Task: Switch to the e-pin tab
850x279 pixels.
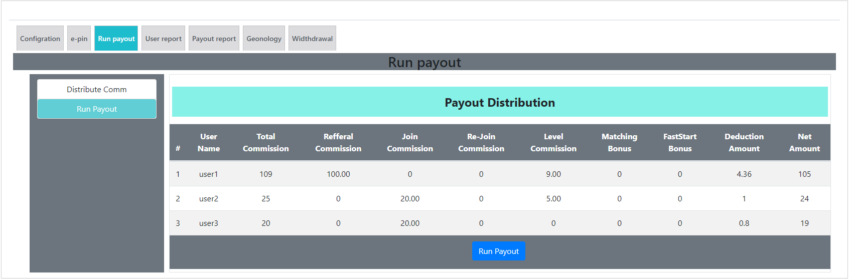Action: [79, 39]
